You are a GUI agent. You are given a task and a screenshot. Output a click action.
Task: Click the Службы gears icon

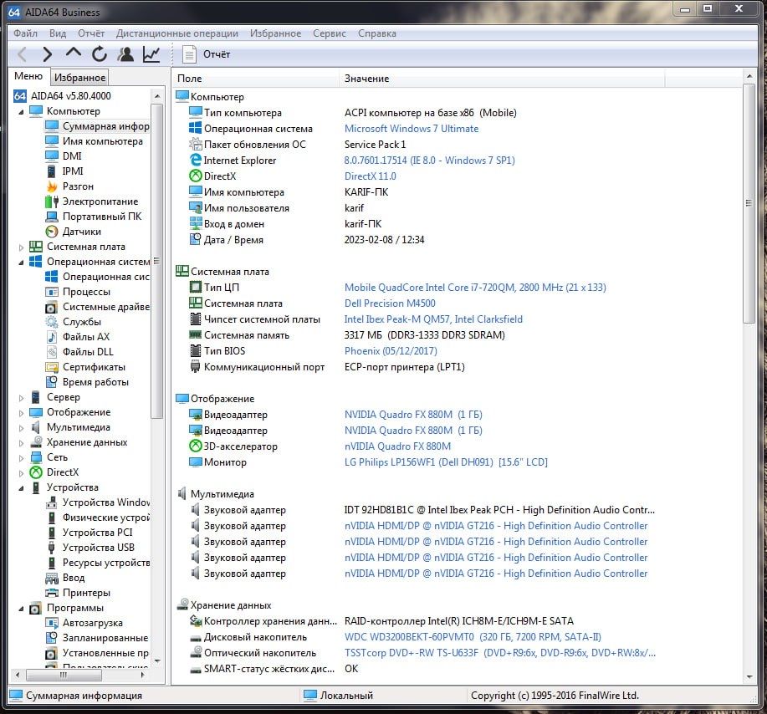51,322
